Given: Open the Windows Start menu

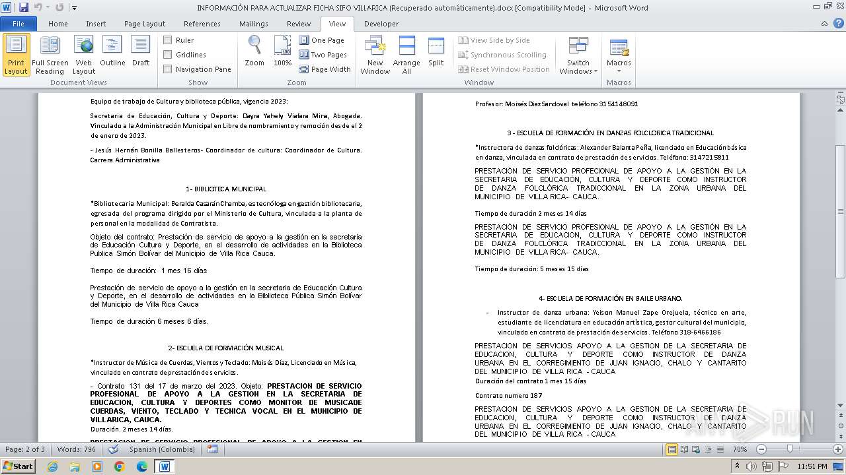Looking at the screenshot, I should (x=18, y=466).
